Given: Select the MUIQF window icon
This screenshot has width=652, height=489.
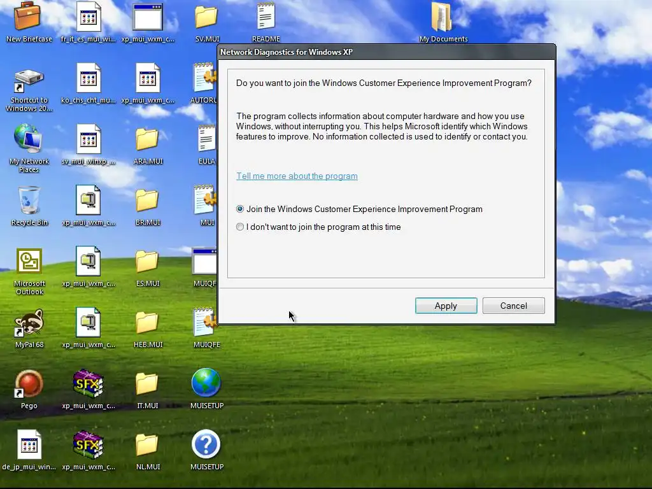Looking at the screenshot, I should point(204,261).
